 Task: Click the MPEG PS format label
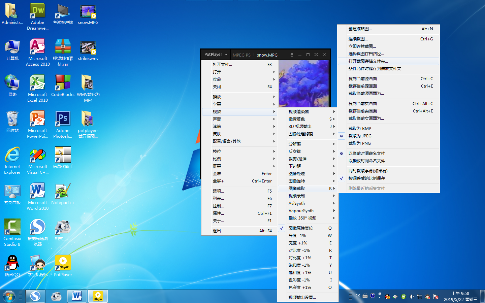click(241, 55)
